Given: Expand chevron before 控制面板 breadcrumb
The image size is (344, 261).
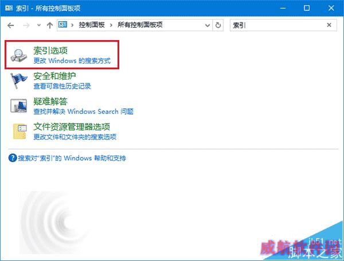Looking at the screenshot, I should 72,25.
